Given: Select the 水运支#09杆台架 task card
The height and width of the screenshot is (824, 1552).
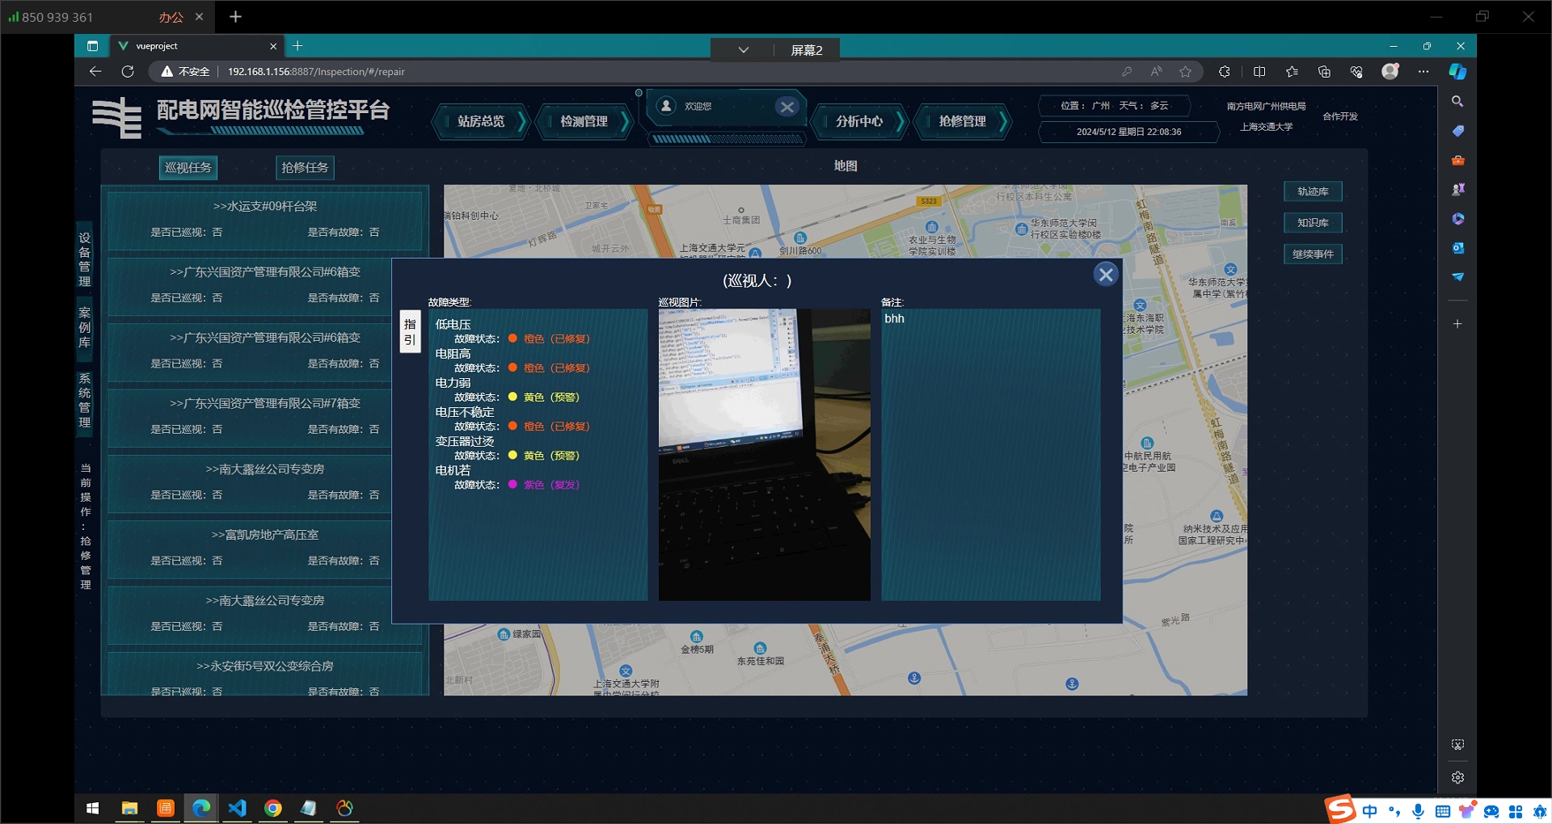Looking at the screenshot, I should 265,219.
